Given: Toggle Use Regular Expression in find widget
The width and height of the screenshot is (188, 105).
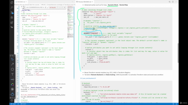Looking at the screenshot, I should click(x=48, y=7).
